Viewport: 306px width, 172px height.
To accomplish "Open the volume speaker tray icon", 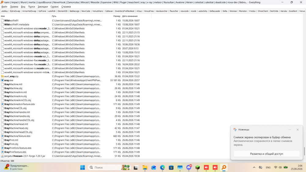I will click(x=280, y=167).
